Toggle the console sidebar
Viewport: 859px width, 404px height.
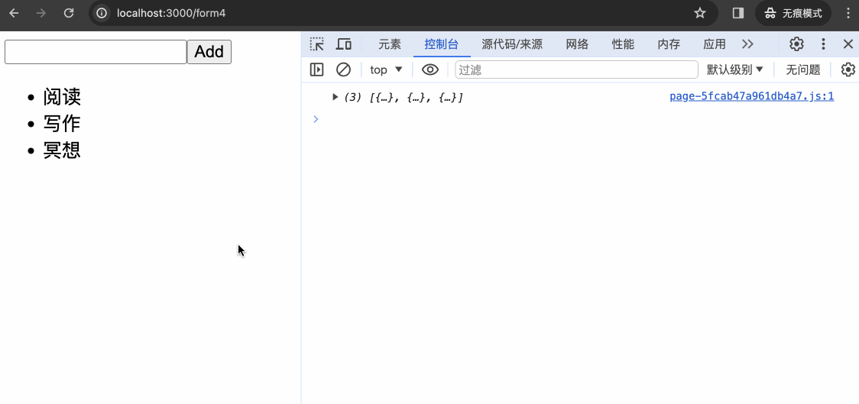tap(316, 69)
